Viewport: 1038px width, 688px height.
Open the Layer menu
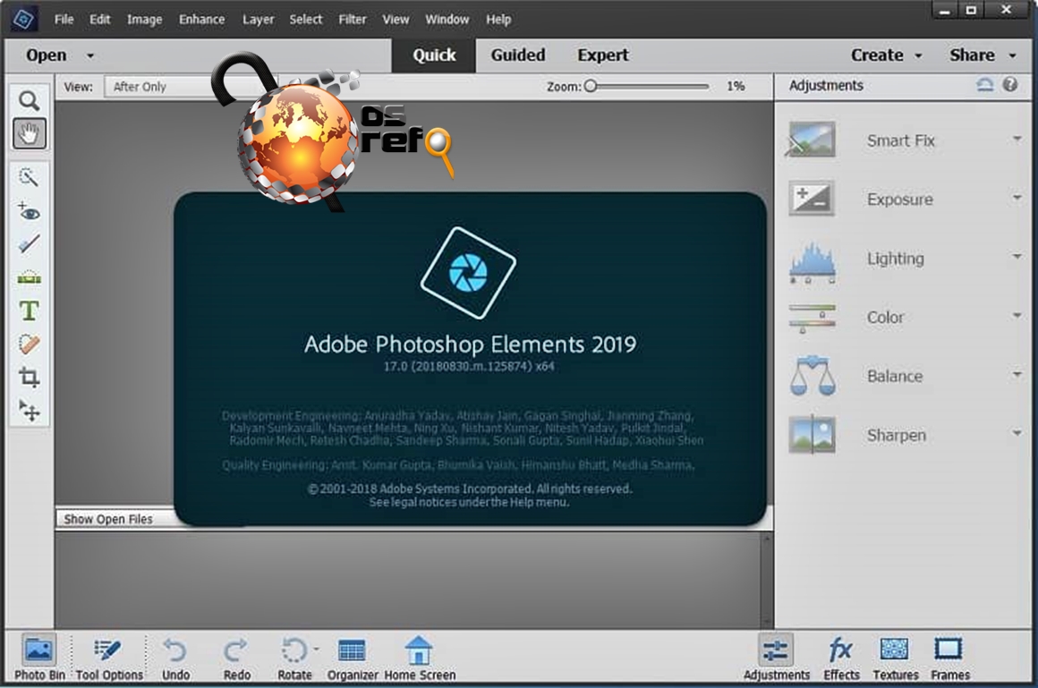point(258,19)
